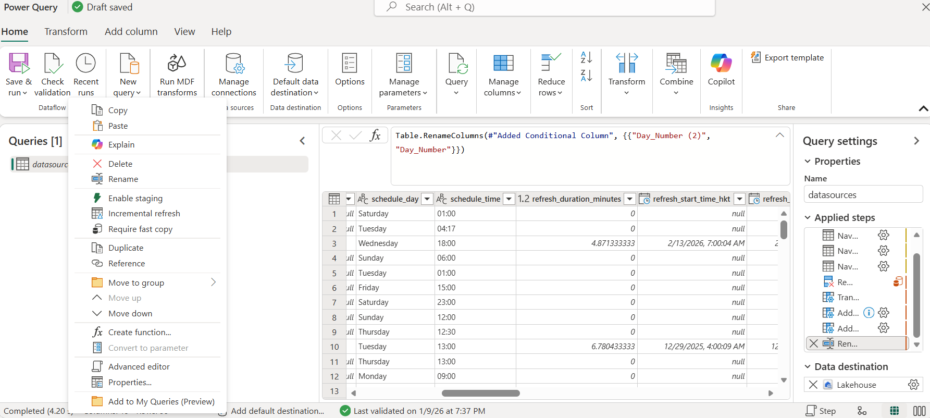Run Check validation on the dataflow
The width and height of the screenshot is (930, 418).
click(x=52, y=75)
